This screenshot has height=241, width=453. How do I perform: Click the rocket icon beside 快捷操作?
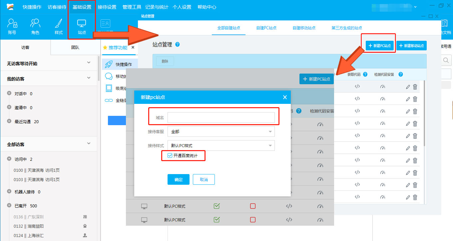tap(109, 64)
